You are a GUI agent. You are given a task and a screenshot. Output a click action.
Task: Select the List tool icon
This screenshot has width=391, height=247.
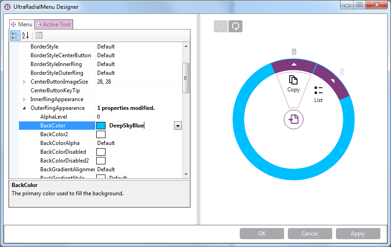pos(318,90)
